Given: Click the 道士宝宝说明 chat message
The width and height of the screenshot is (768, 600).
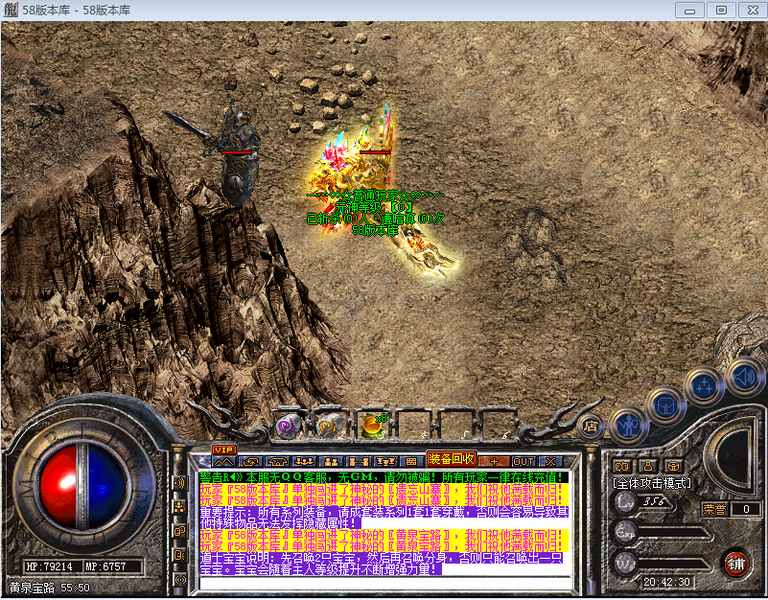Looking at the screenshot, I should (x=381, y=564).
